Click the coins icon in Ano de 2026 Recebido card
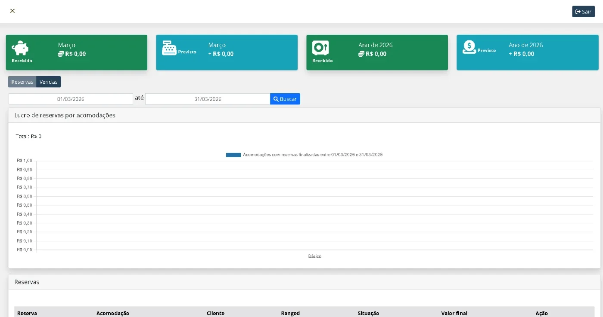The height and width of the screenshot is (317, 603). [x=361, y=54]
